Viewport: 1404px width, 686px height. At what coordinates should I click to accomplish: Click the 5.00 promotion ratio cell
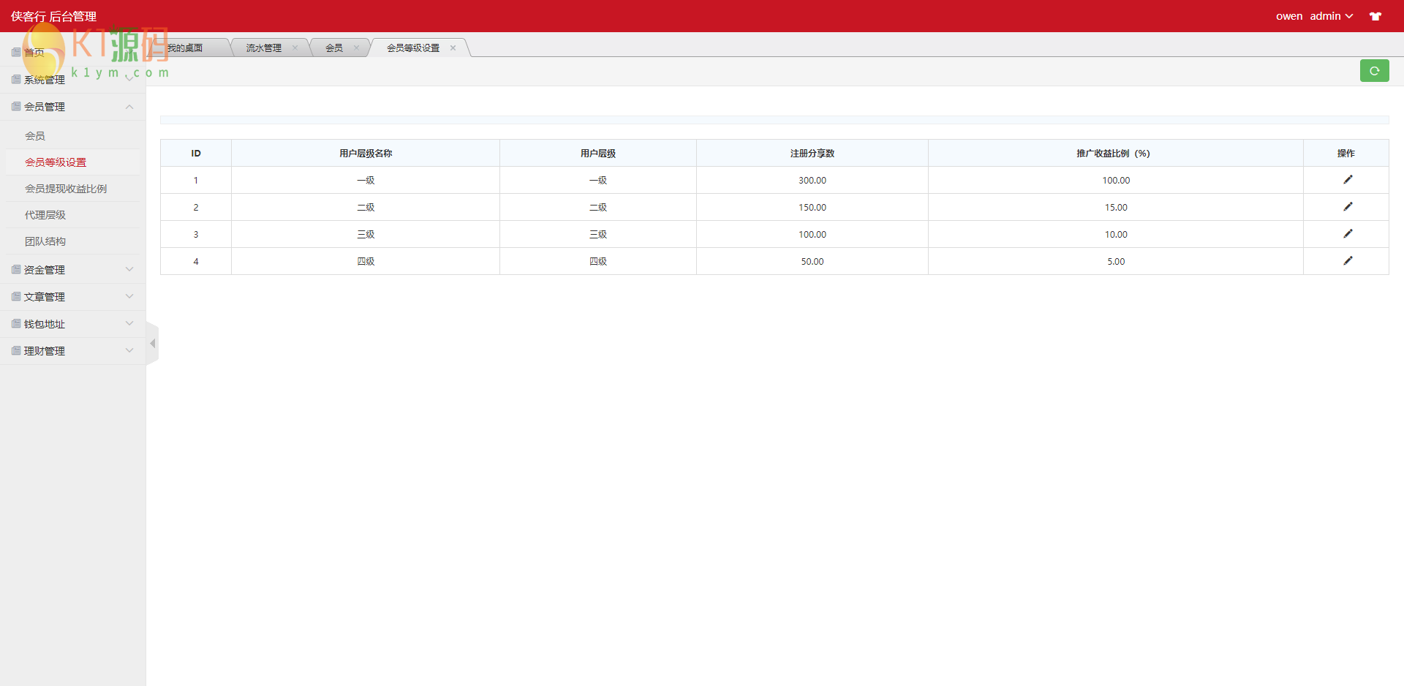point(1116,262)
